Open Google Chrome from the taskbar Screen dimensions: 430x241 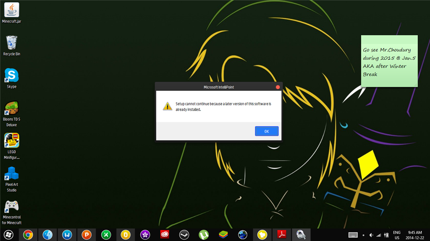coord(28,235)
